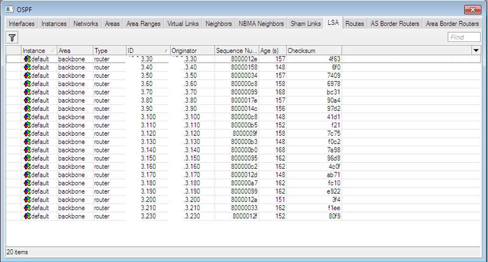Open the column chooser dropdown arrow
The width and height of the screenshot is (488, 262).
click(x=476, y=51)
